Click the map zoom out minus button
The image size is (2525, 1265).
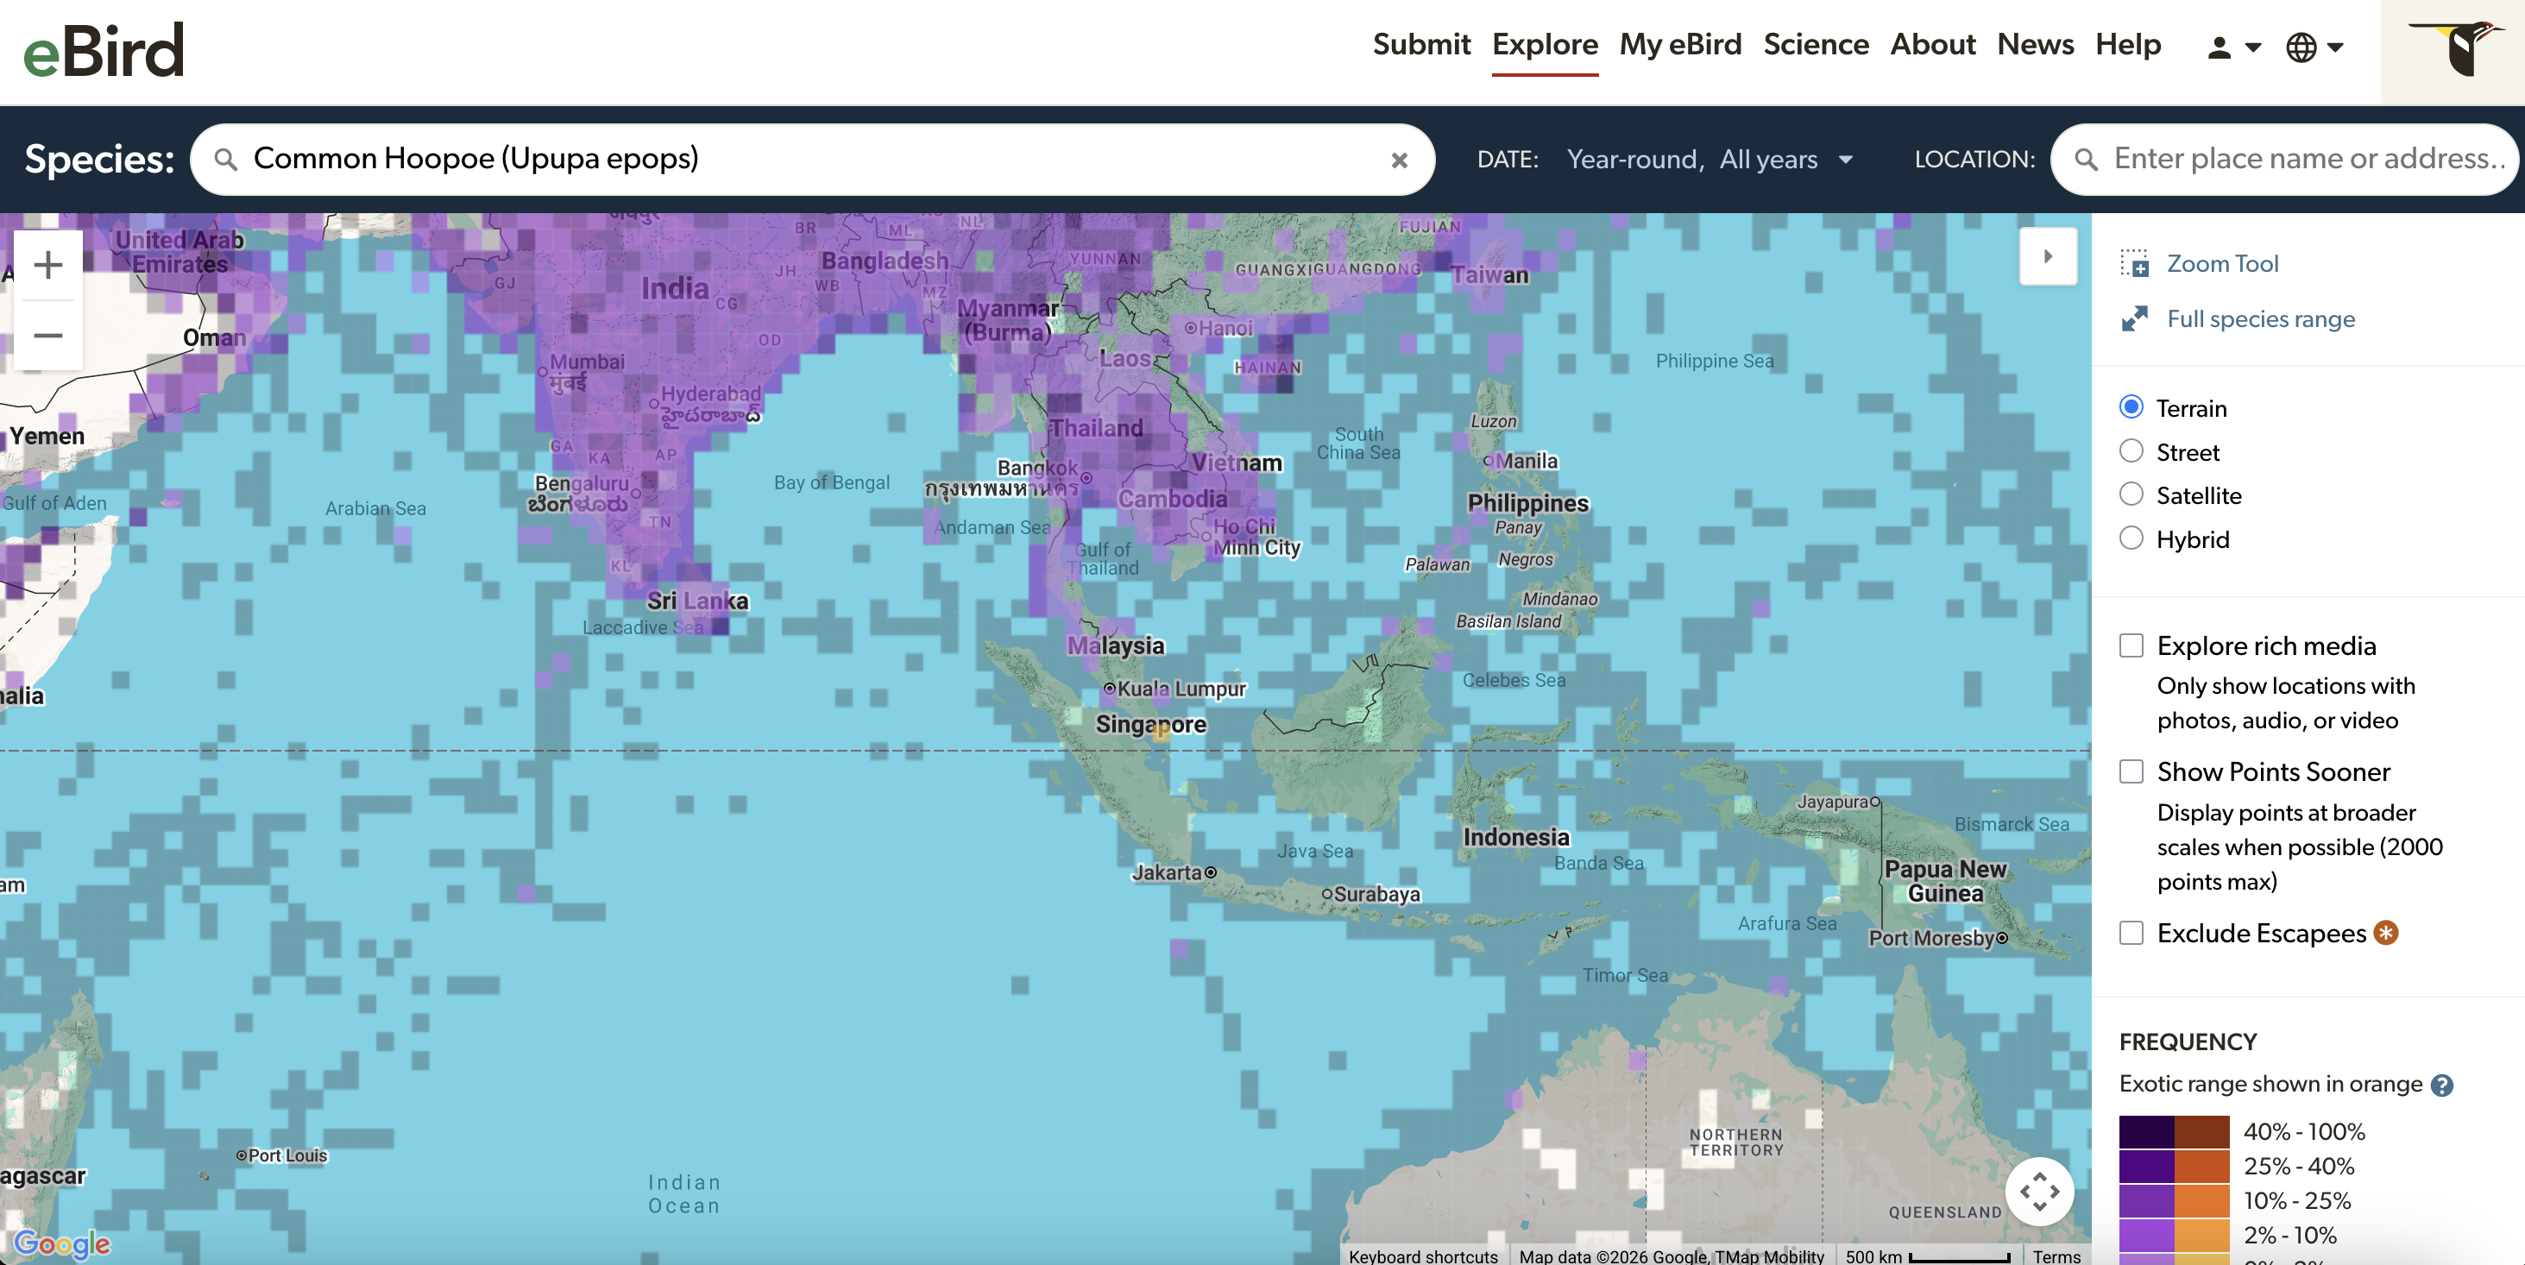tap(48, 335)
